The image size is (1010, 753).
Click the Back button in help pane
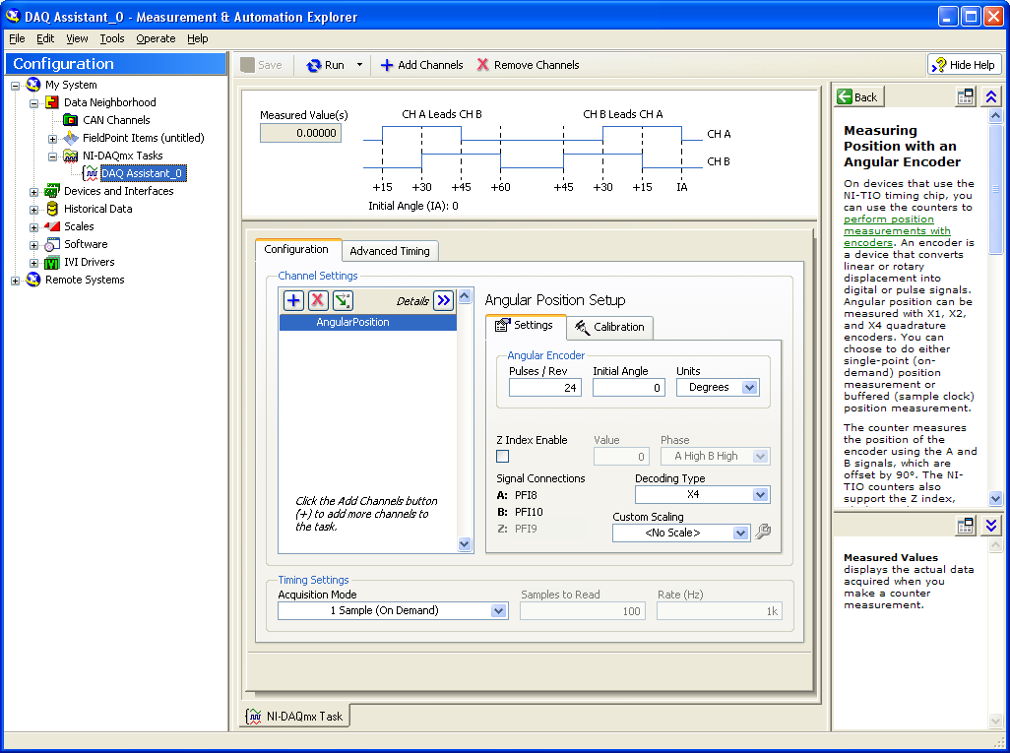coord(859,96)
